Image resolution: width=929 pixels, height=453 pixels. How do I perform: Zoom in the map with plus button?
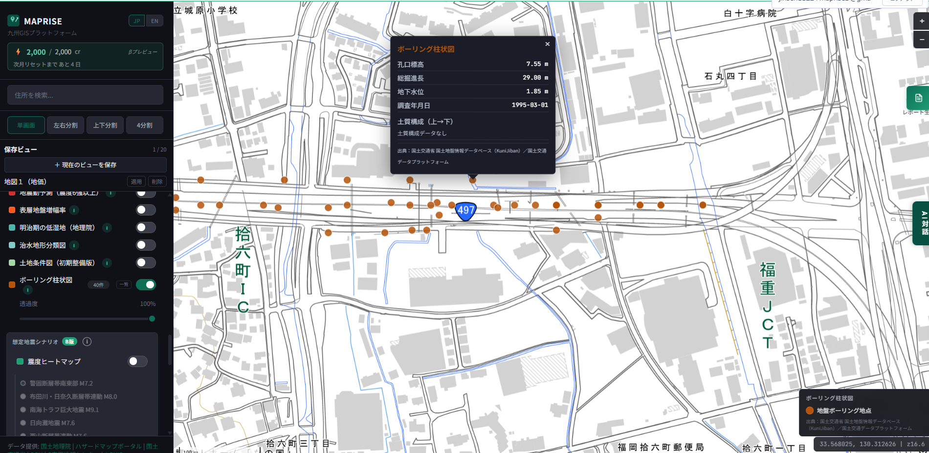click(922, 21)
